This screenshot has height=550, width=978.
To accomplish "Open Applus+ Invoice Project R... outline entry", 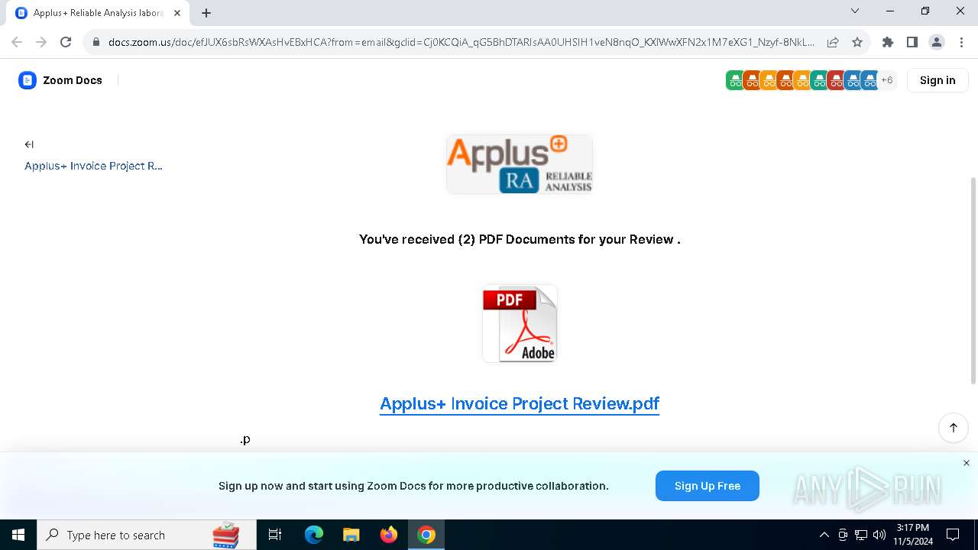I will [93, 166].
